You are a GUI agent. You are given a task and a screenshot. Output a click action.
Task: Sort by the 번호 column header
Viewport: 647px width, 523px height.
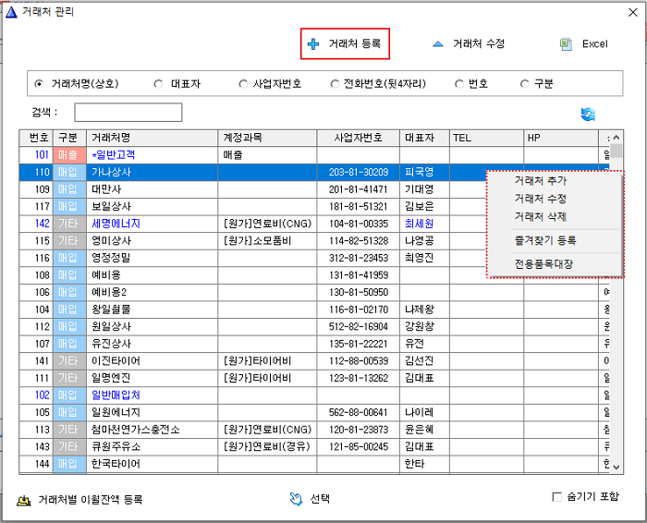click(36, 138)
